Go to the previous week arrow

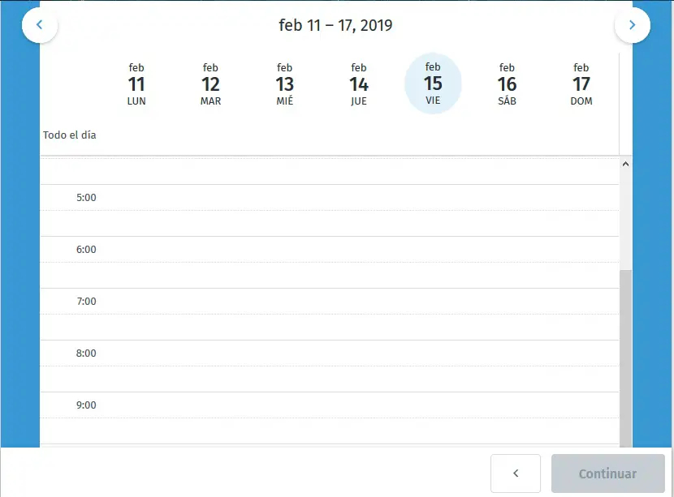[40, 25]
